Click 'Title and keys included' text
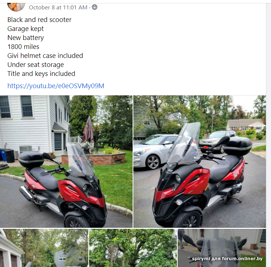 (41, 73)
